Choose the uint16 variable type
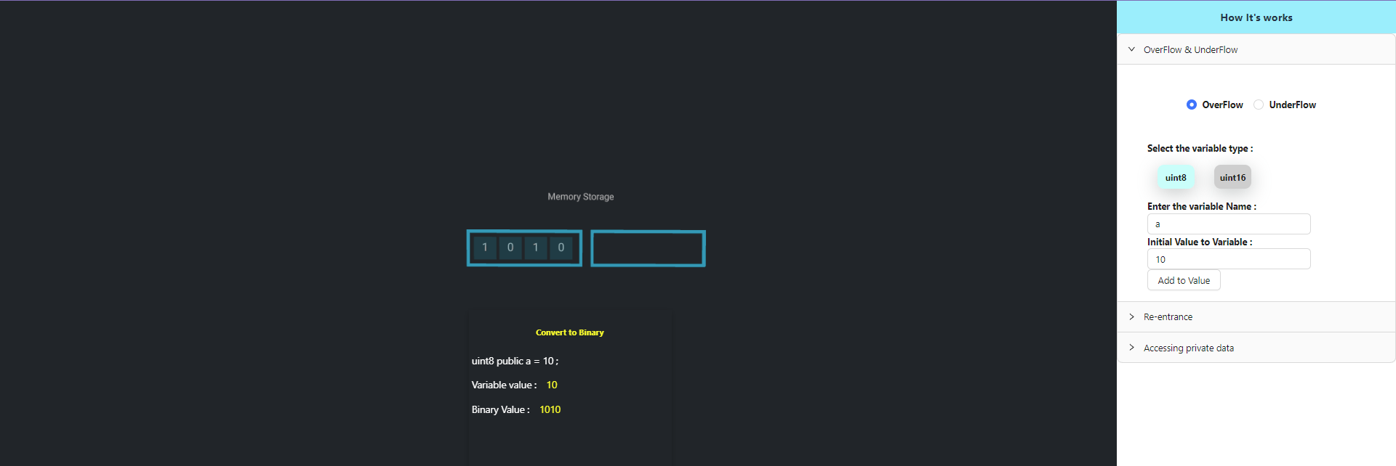Viewport: 1396px width, 466px height. tap(1232, 177)
